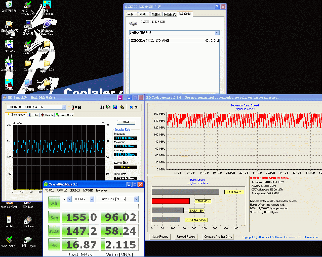322x257 pixels.
Task: Open the 原則 tab in properties dialog
Action: (144, 15)
